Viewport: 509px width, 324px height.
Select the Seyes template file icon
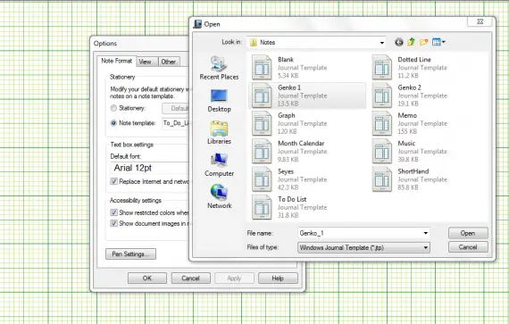coord(262,179)
